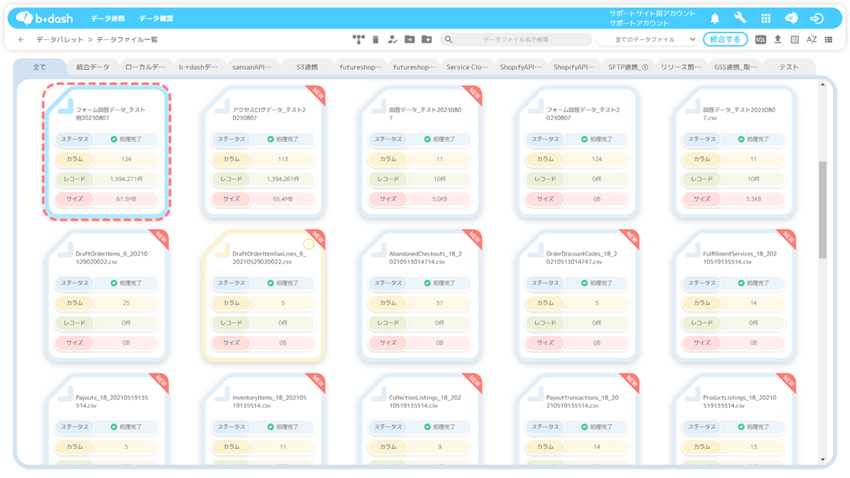Screen dimensions: 850x478
Task: Click scrollbar up arrow
Action: click(x=823, y=84)
